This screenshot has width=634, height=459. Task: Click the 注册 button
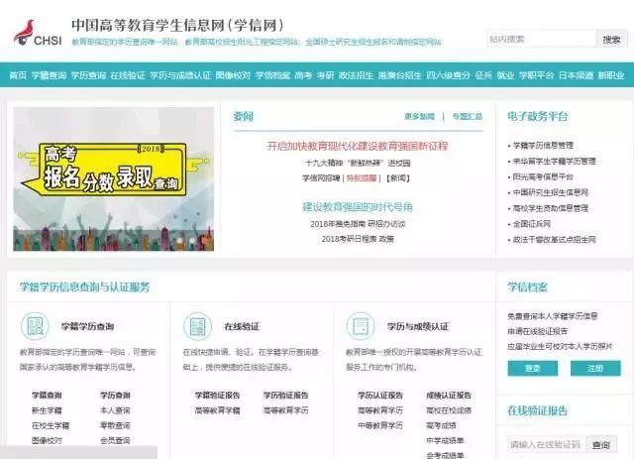click(595, 369)
